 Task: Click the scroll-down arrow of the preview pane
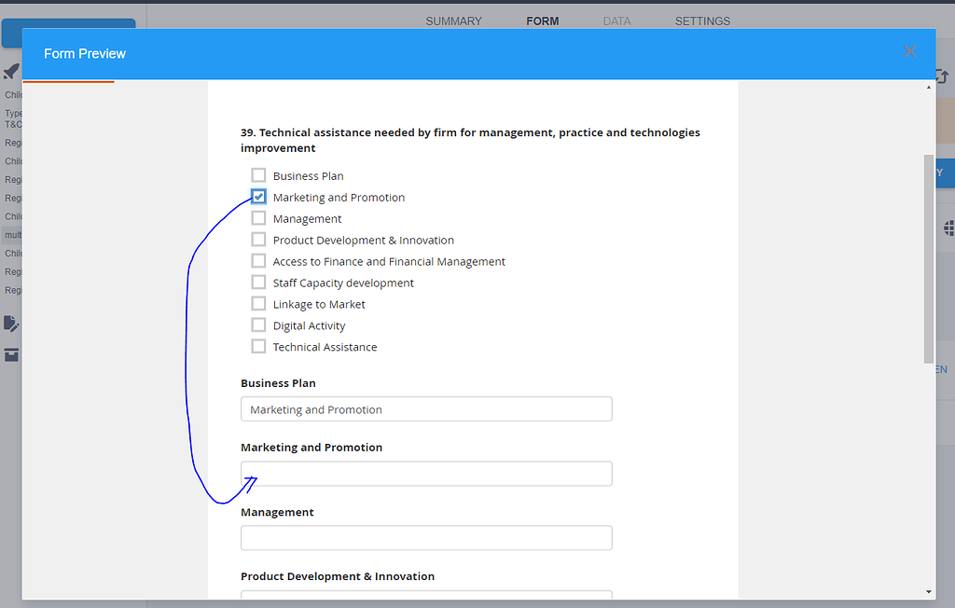tap(928, 591)
